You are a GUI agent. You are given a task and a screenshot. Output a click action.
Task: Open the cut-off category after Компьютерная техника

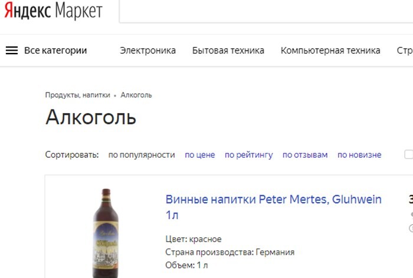click(405, 51)
